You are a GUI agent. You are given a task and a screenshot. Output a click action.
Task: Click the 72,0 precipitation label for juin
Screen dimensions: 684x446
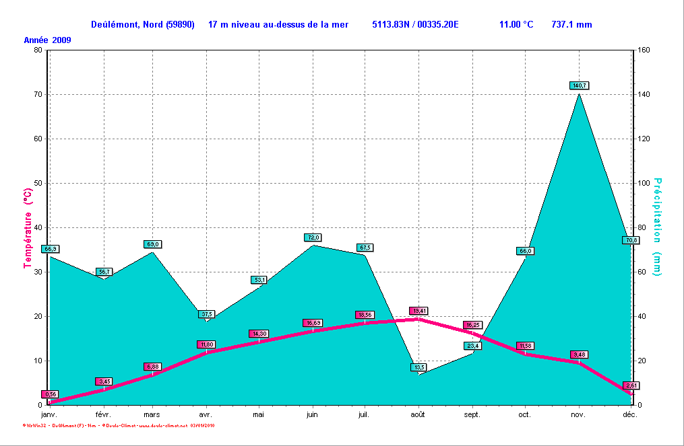[313, 237]
